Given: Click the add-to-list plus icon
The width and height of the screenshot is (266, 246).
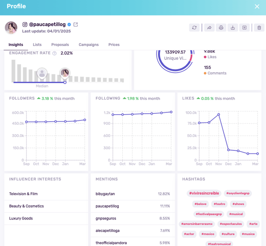Looking at the screenshot, I should (244, 27).
